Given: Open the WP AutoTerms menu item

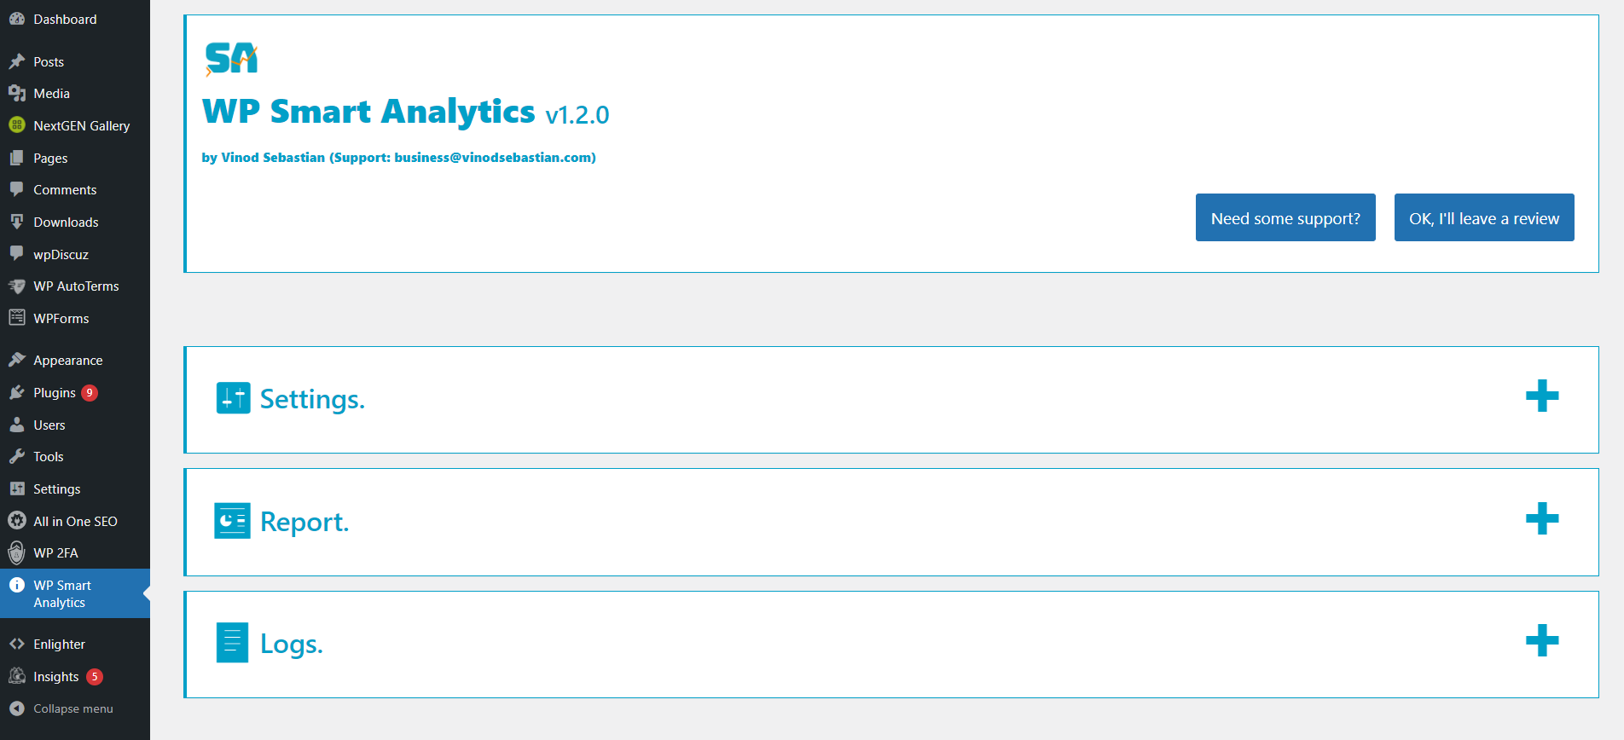Looking at the screenshot, I should [x=76, y=286].
